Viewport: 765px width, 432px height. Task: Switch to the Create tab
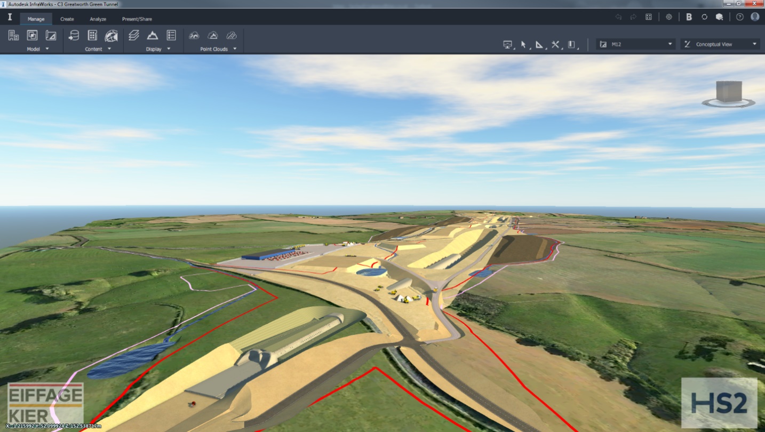[x=67, y=19]
